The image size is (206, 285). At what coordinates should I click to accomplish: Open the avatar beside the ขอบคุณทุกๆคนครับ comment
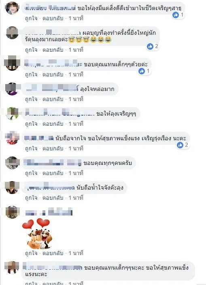[x=13, y=163]
